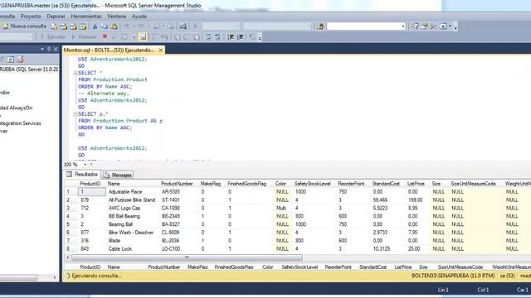Screen dimensions: 531x298
Task: Uncomment the selected lines icon
Action: click(x=217, y=36)
